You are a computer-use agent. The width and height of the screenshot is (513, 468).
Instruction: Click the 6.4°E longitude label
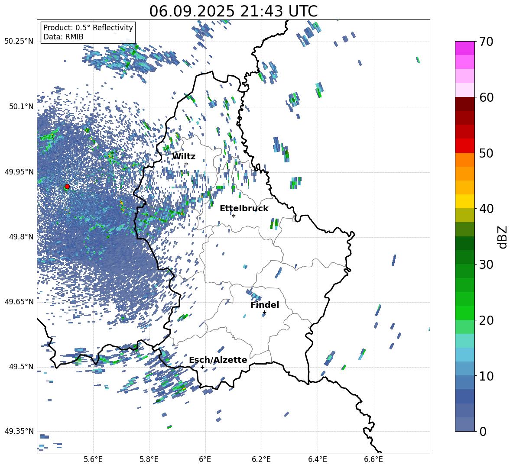317,459
